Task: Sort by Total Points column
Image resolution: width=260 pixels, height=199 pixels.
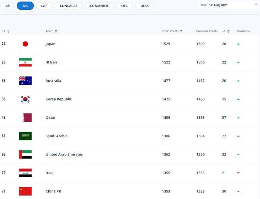Action: click(172, 31)
